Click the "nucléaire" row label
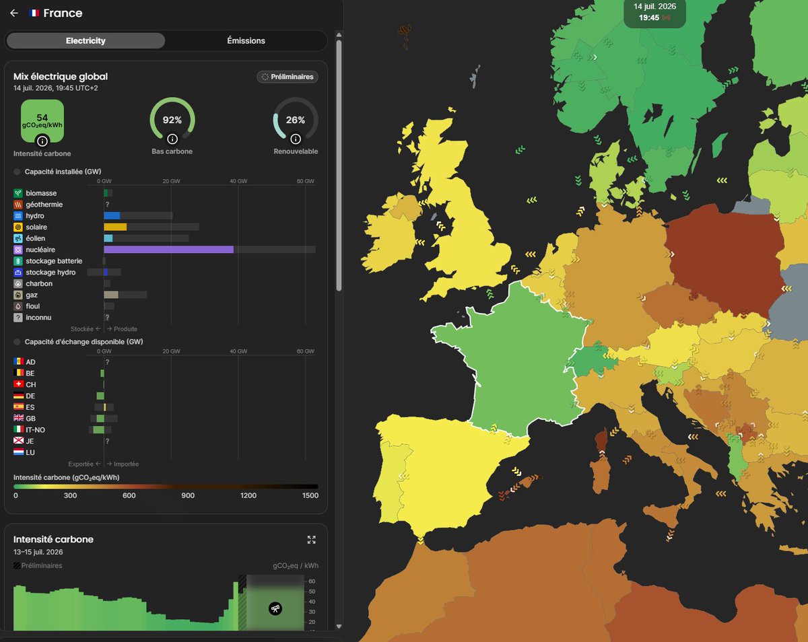808x642 pixels. point(40,250)
